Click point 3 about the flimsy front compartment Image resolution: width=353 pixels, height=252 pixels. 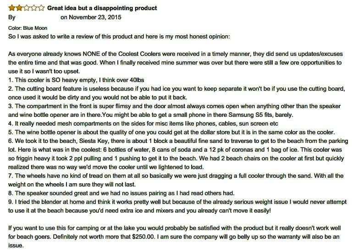click(175, 110)
